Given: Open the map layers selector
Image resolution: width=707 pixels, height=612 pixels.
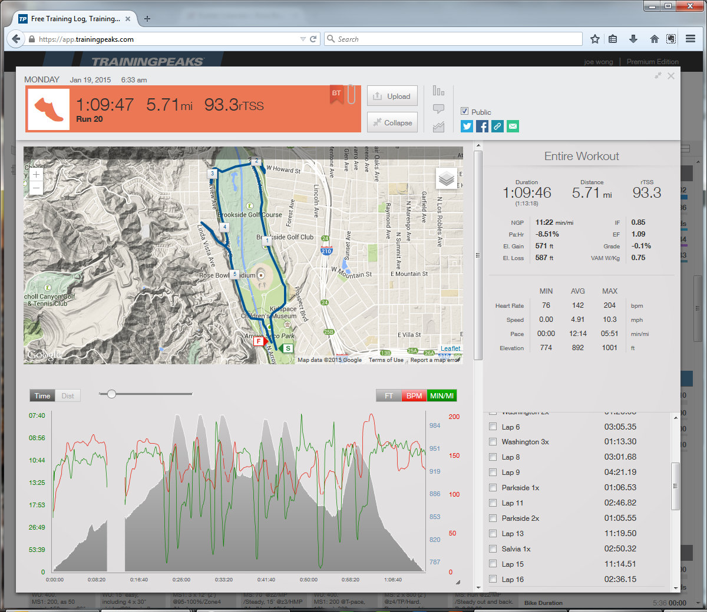Looking at the screenshot, I should click(x=447, y=178).
